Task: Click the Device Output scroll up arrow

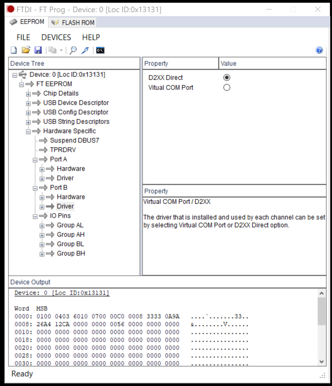Action: pyautogui.click(x=322, y=293)
